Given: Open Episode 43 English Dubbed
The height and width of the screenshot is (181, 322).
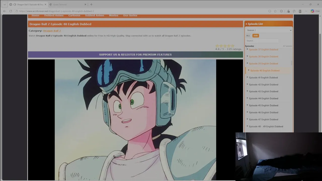Looking at the screenshot, I should coord(263,92).
